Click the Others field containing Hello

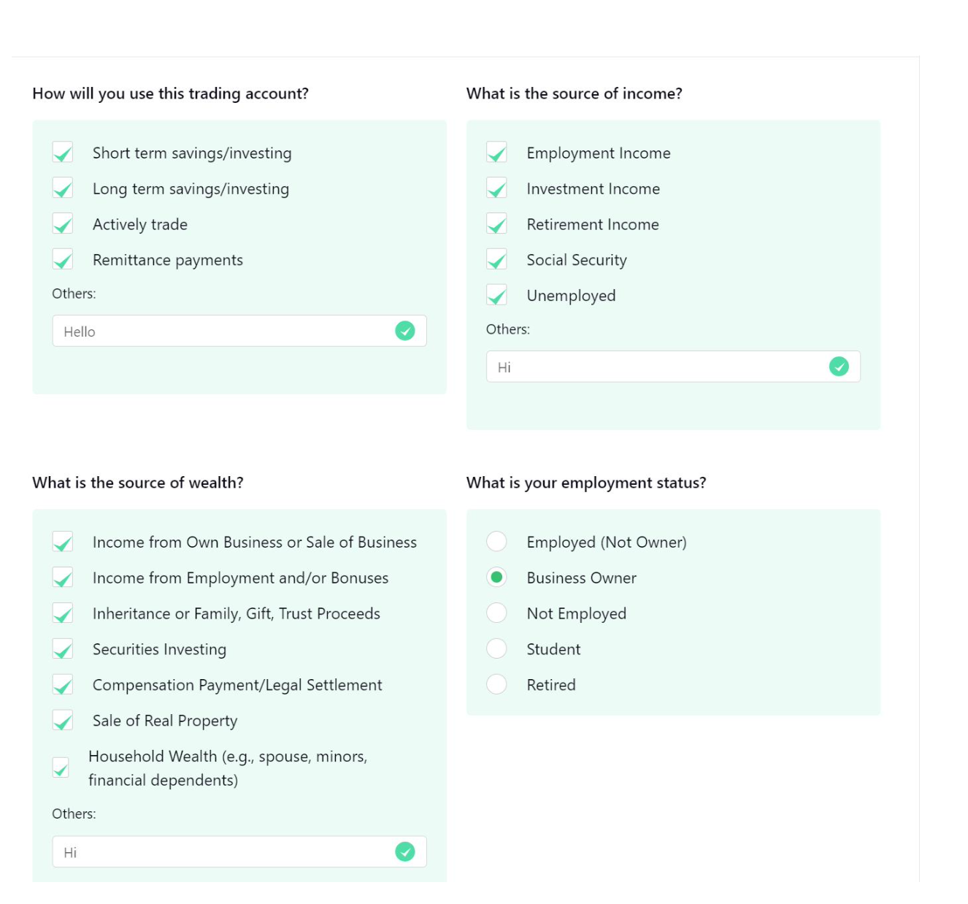point(239,331)
